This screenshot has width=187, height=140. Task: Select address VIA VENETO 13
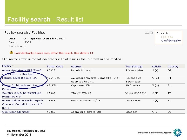[81, 93]
